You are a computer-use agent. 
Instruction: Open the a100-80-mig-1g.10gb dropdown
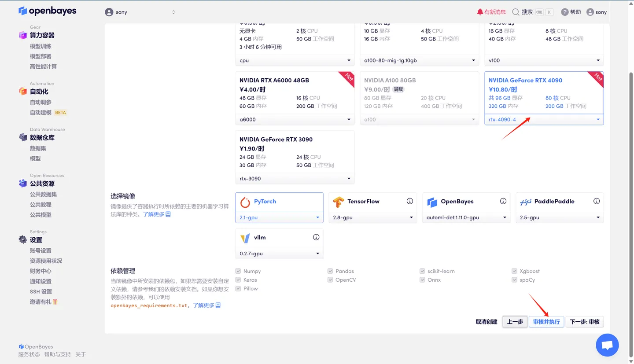[x=420, y=60]
